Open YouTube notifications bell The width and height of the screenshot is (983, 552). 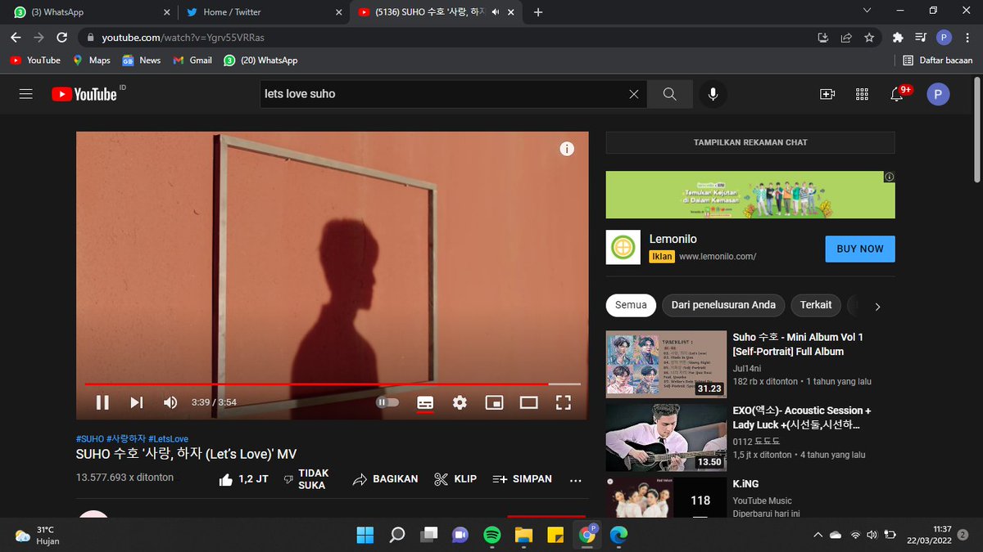pos(897,94)
